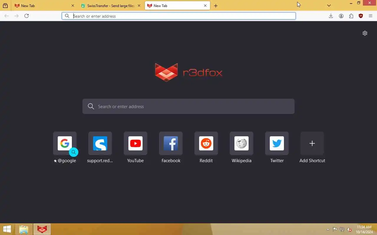Expand the list all tabs chevron
The image size is (377, 235).
click(x=329, y=6)
